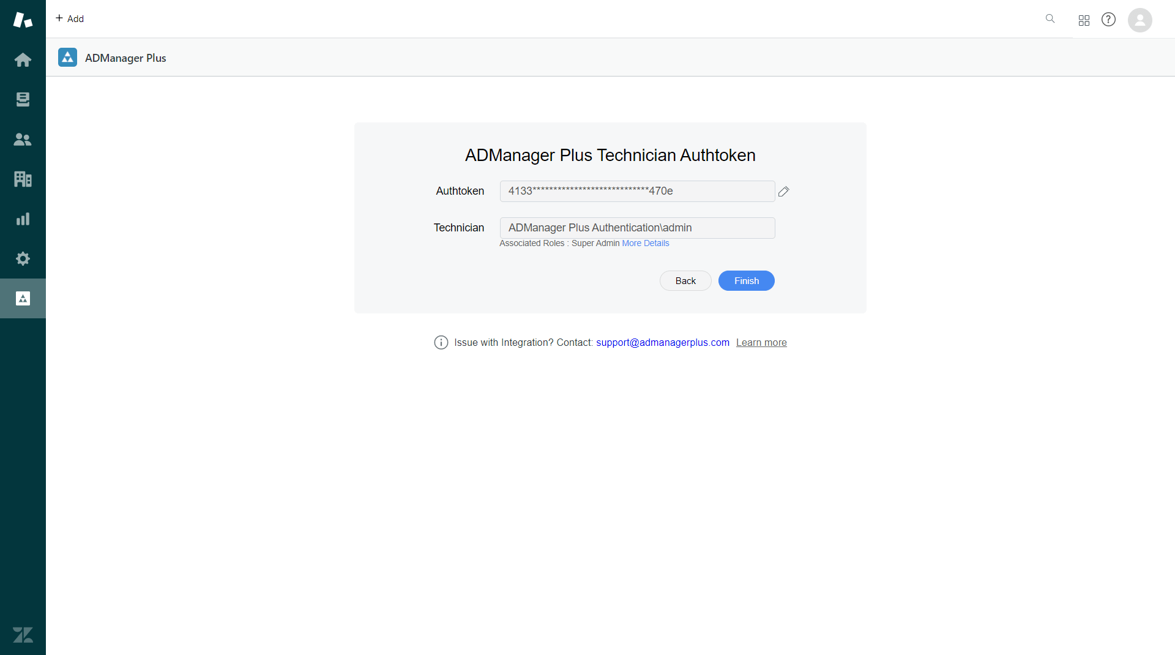This screenshot has width=1175, height=655.
Task: Select the Customers people icon in sidebar
Action: (23, 139)
